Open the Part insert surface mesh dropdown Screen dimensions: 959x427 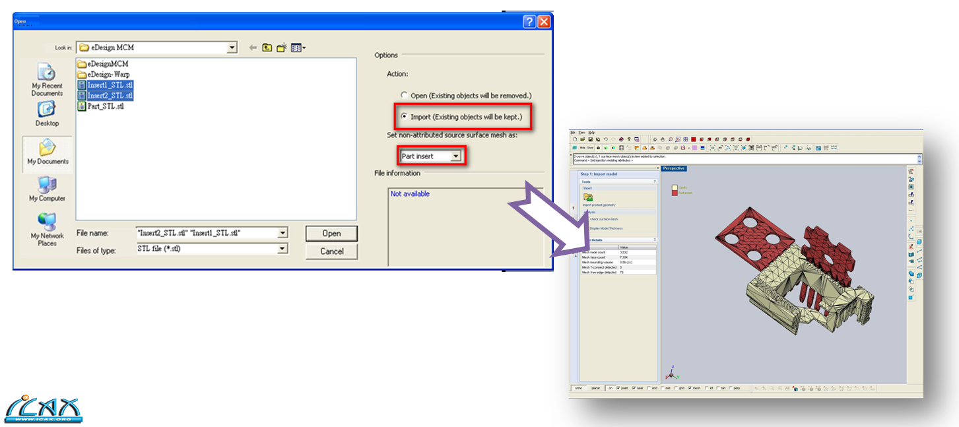click(x=455, y=156)
